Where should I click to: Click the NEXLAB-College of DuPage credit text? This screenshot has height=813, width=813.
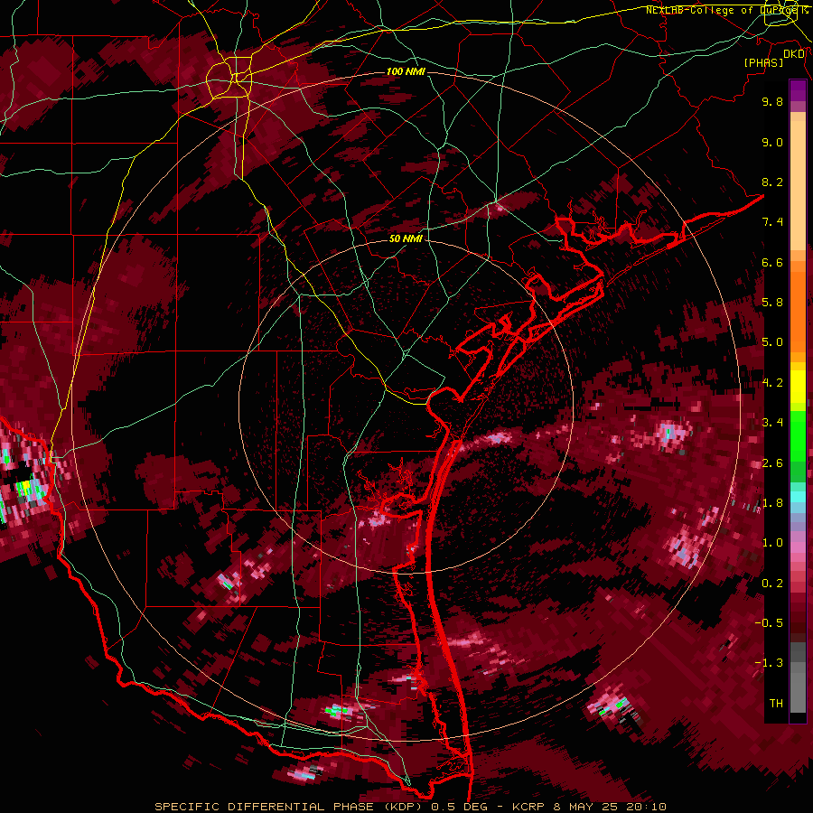click(728, 10)
